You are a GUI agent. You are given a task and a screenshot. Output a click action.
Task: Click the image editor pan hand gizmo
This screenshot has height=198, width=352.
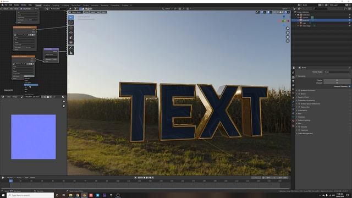click(64, 106)
